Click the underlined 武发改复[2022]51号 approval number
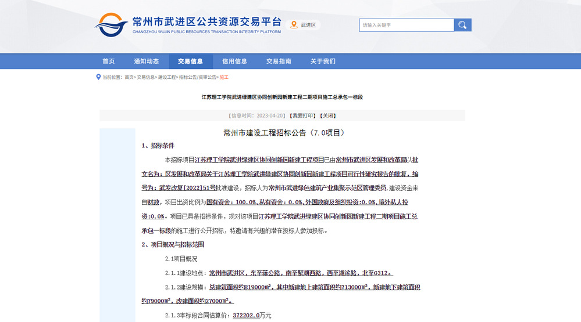Screen dimensions: 581x322 (187, 188)
